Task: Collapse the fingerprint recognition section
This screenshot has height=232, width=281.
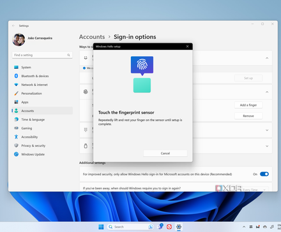Action: [267, 92]
